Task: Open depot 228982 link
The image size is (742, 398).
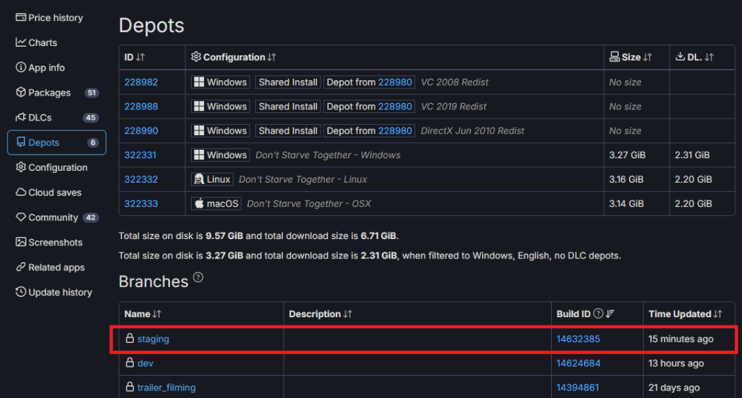Action: click(141, 82)
